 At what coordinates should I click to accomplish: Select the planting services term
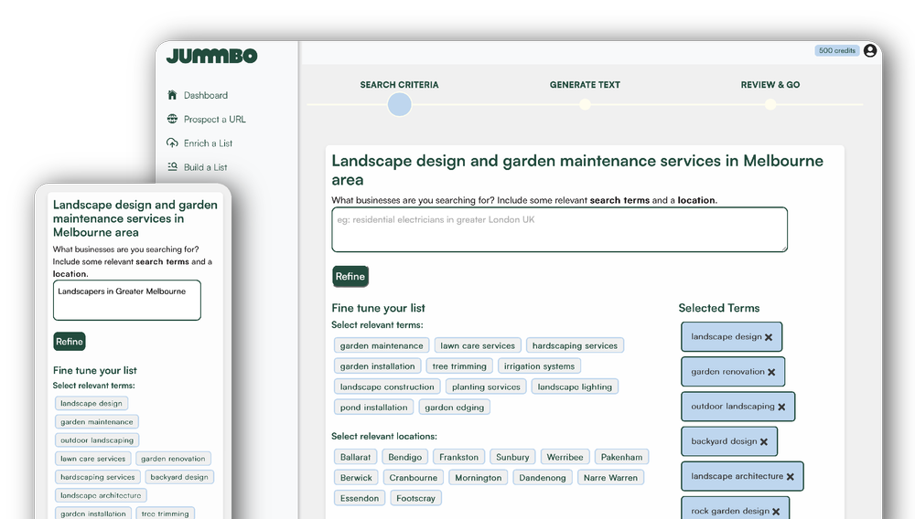[486, 387]
